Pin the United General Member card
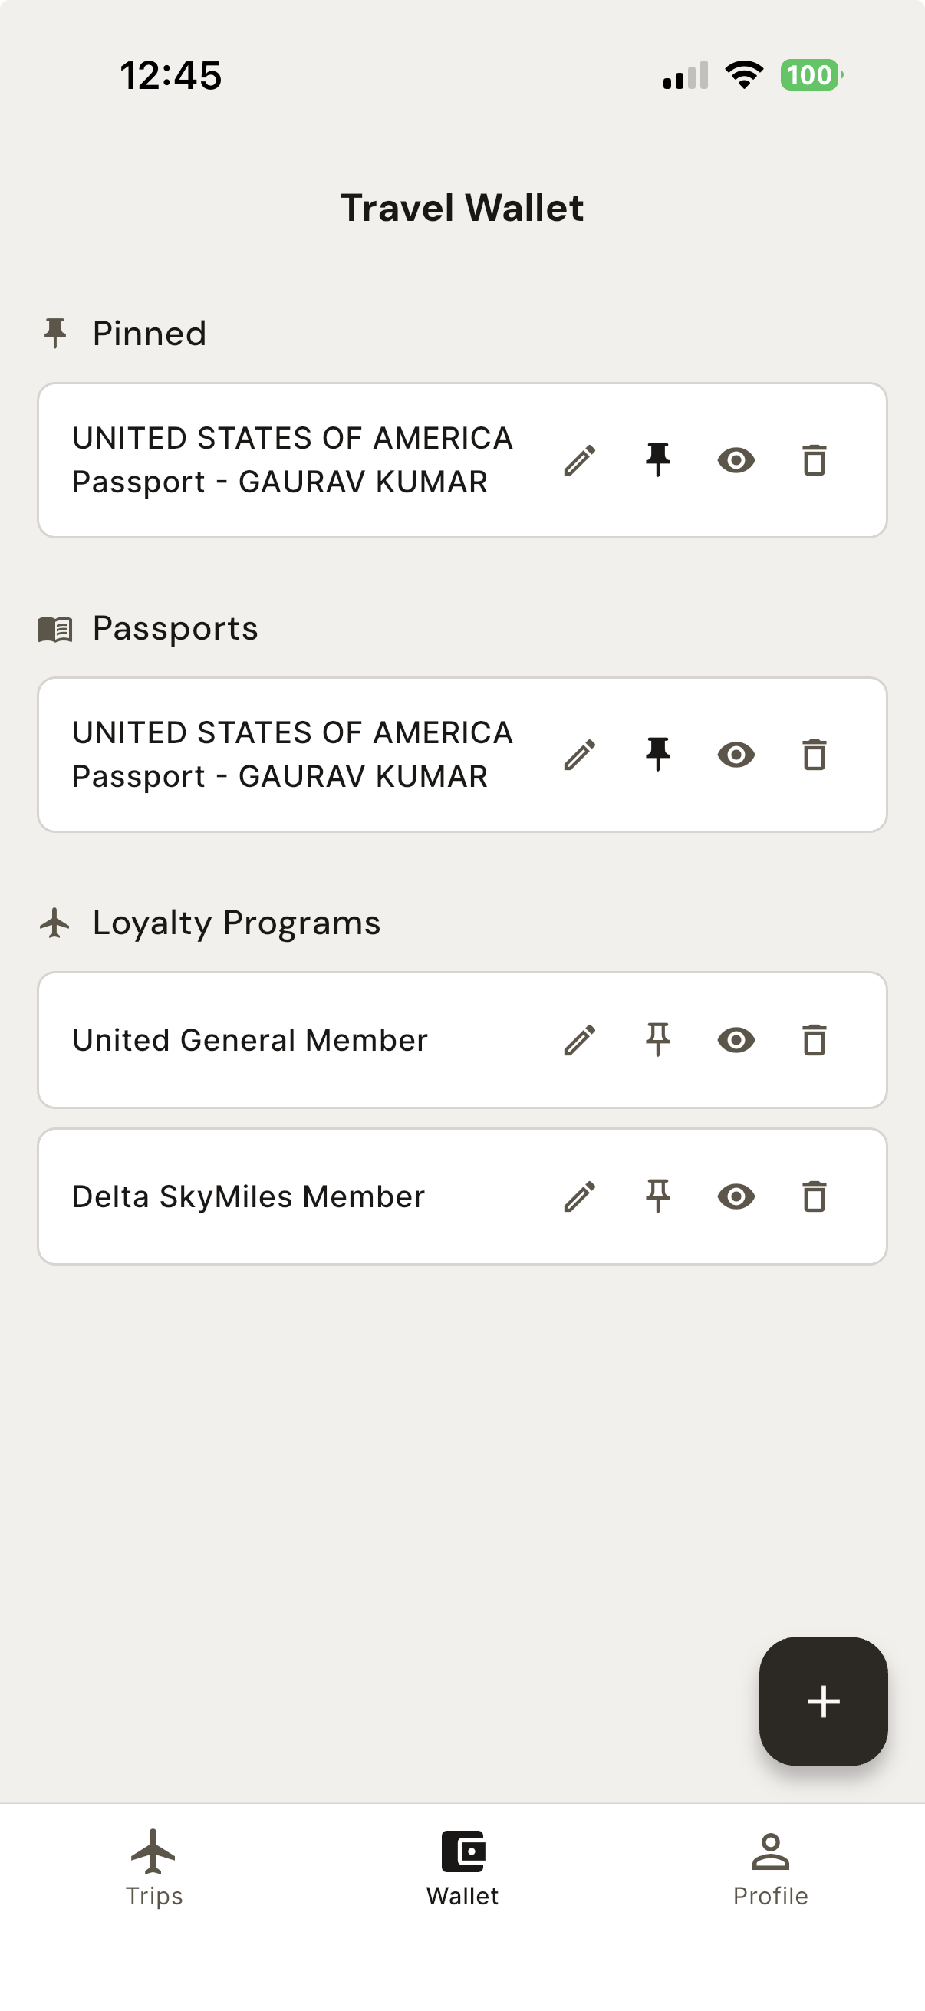Image resolution: width=925 pixels, height=2011 pixels. click(658, 1040)
